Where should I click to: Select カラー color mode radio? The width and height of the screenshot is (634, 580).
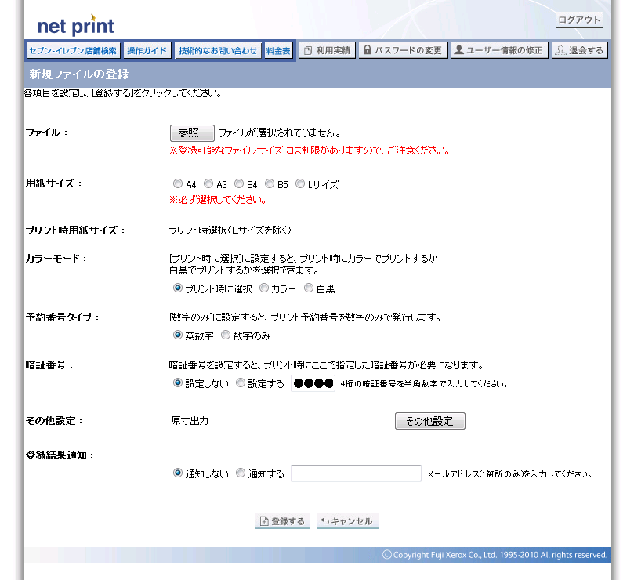pyautogui.click(x=263, y=288)
